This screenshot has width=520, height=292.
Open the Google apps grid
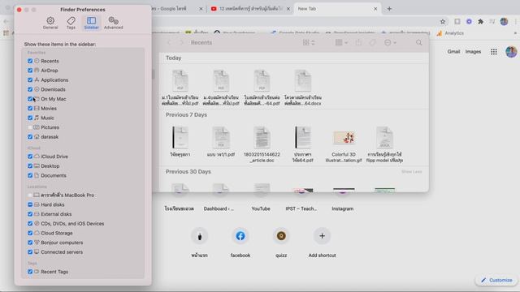[x=493, y=52]
